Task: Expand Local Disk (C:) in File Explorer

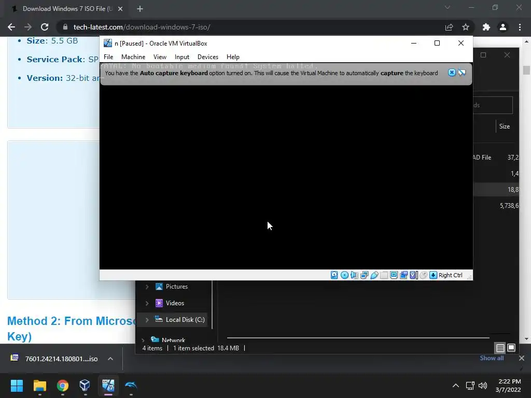Action: 147,320
